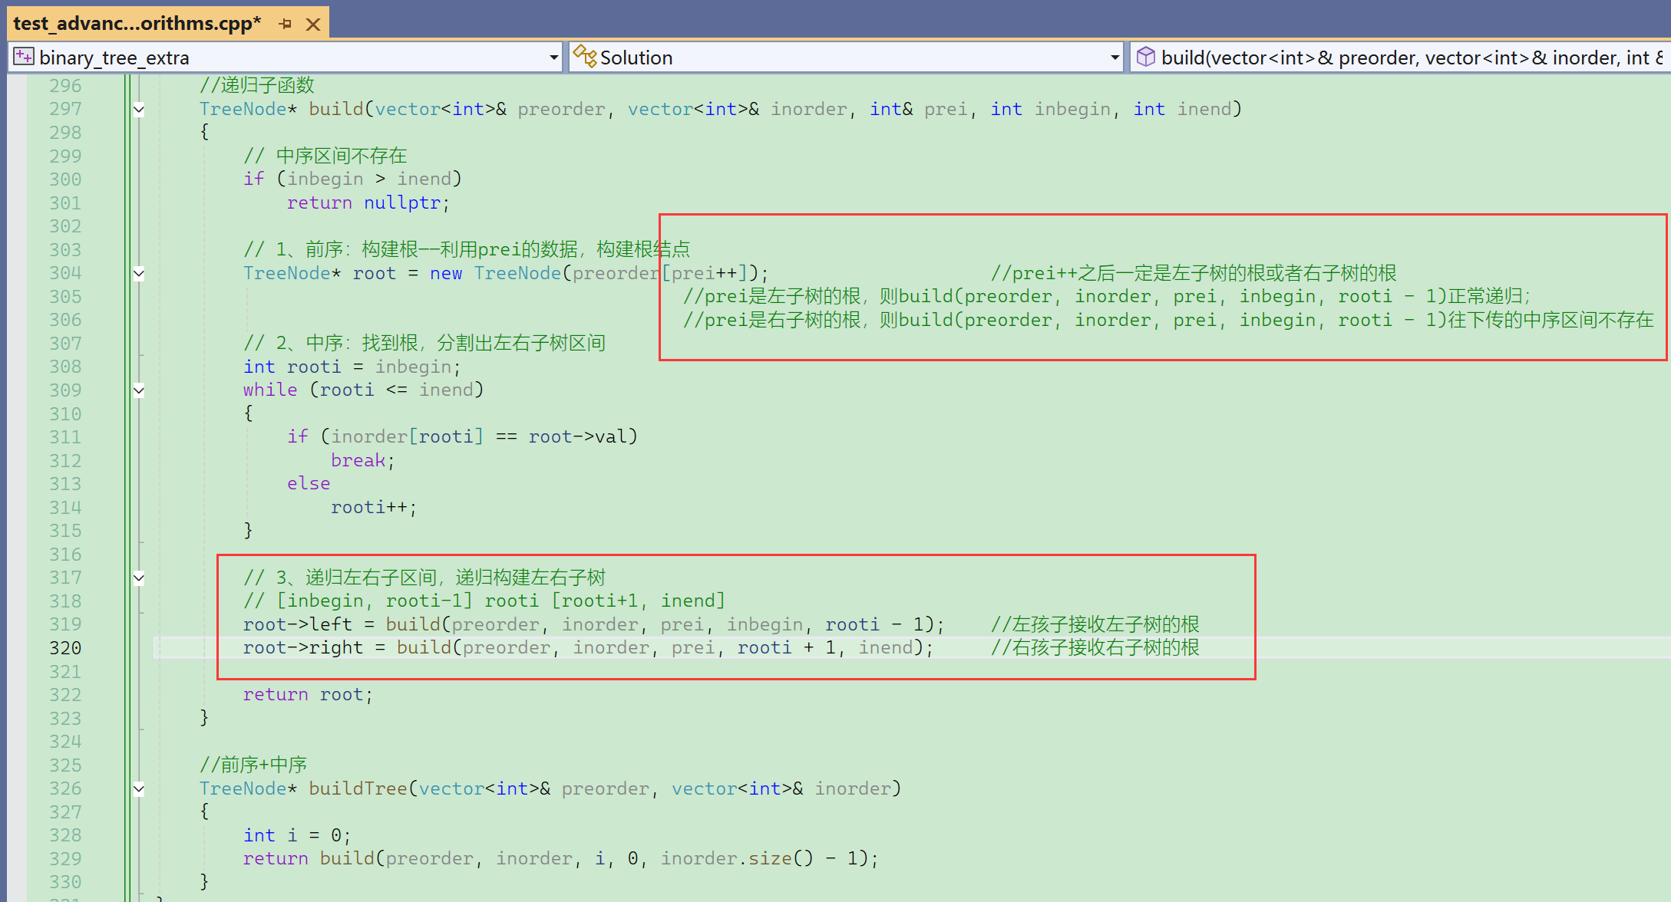Collapse the comment block at line 317
The height and width of the screenshot is (902, 1671).
pyautogui.click(x=139, y=578)
